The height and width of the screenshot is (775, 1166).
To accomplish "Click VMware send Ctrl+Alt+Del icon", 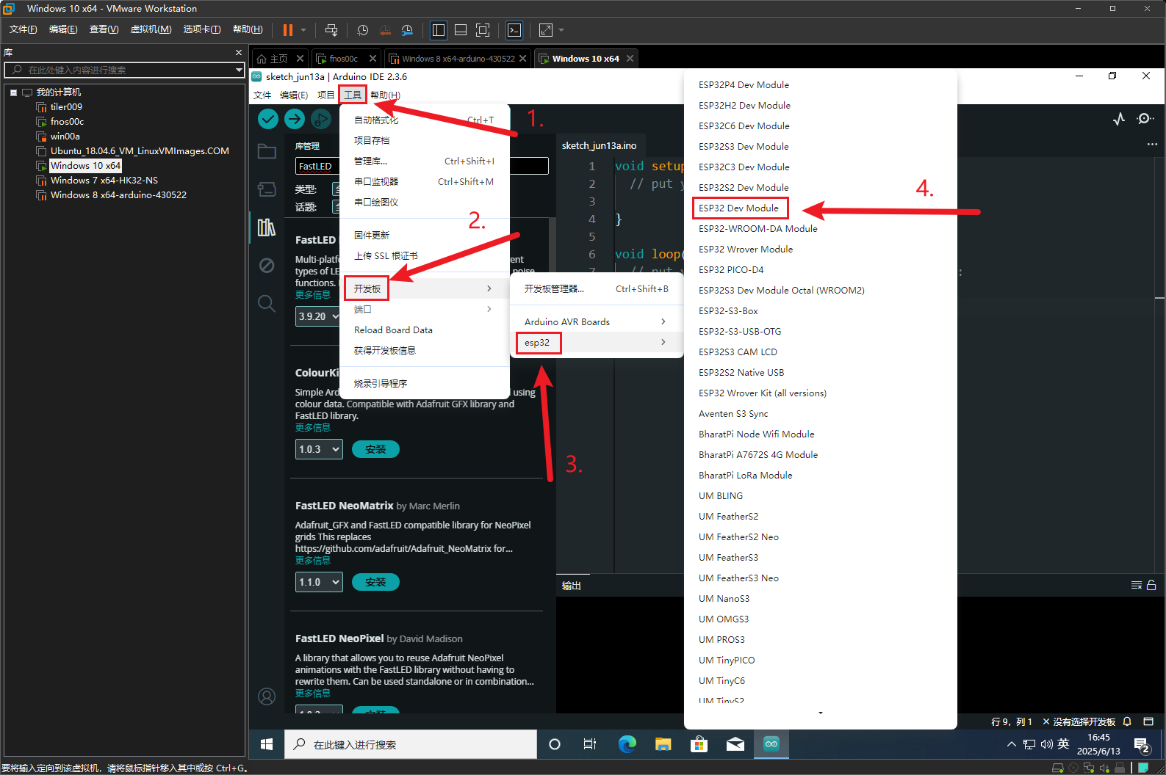I will 331,30.
